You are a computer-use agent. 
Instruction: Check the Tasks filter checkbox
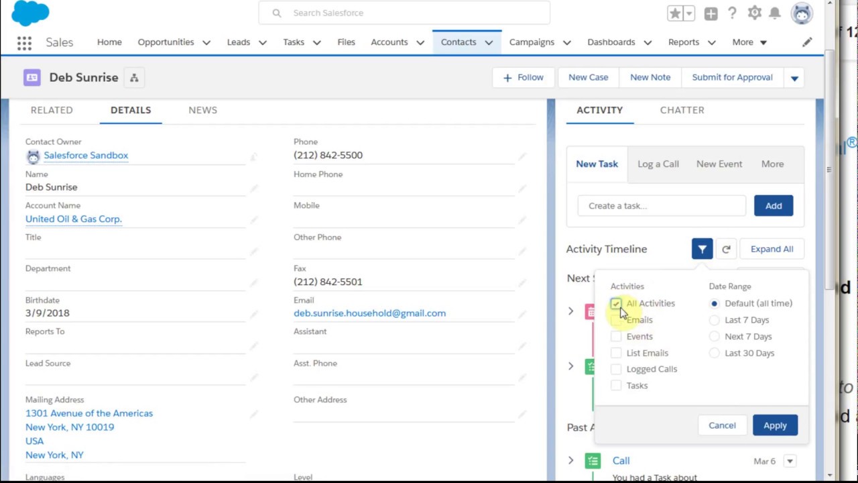pyautogui.click(x=615, y=386)
